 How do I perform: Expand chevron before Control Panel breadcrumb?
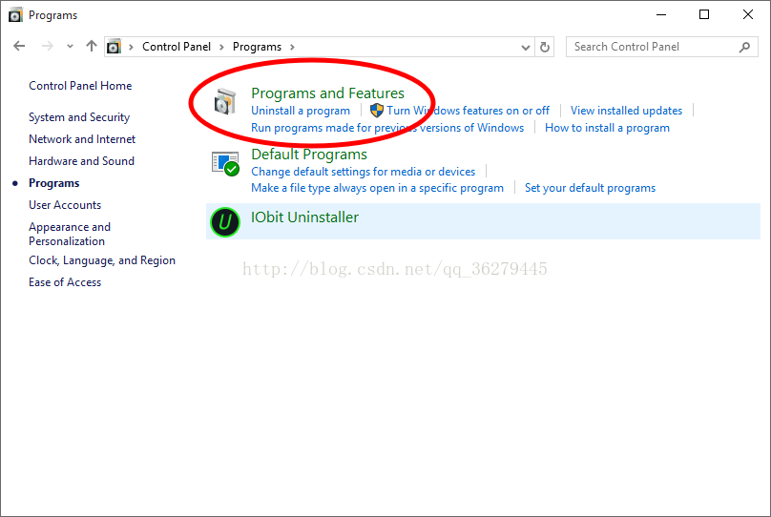point(131,47)
